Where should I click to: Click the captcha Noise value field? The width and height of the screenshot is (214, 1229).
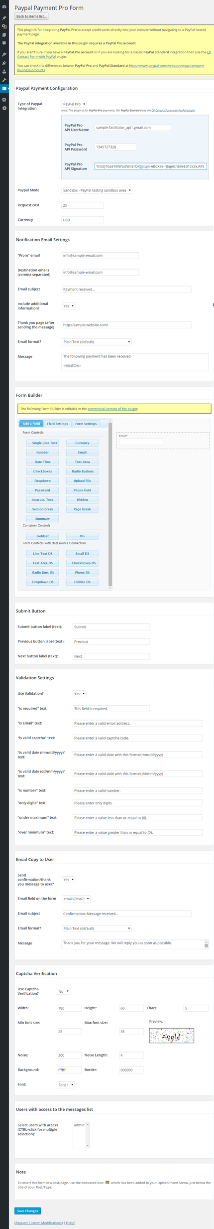coord(69,1055)
